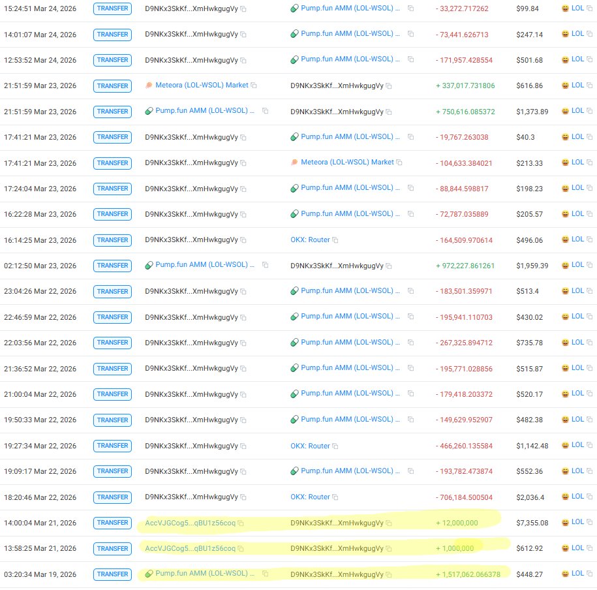The width and height of the screenshot is (597, 590).
Task: Select amount -706,184.500504
Action: pos(464,497)
